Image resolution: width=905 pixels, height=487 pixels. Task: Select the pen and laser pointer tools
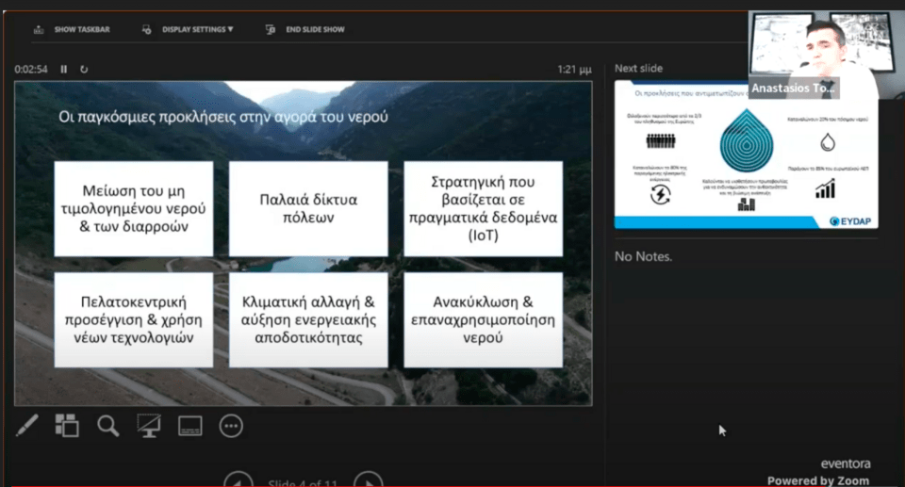tap(26, 426)
